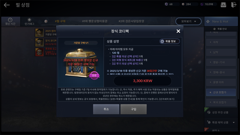The height and width of the screenshot is (135, 240).
Task: Click the golden chest product image
Action: point(81,63)
